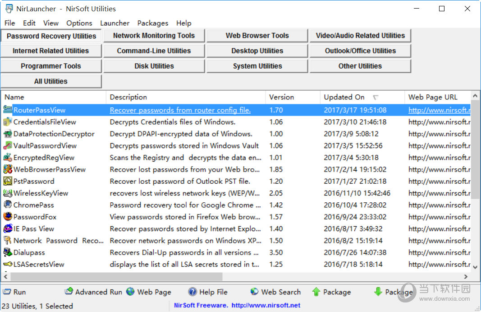This screenshot has width=481, height=312.
Task: Select the IE Pass View icon
Action: pos(8,228)
